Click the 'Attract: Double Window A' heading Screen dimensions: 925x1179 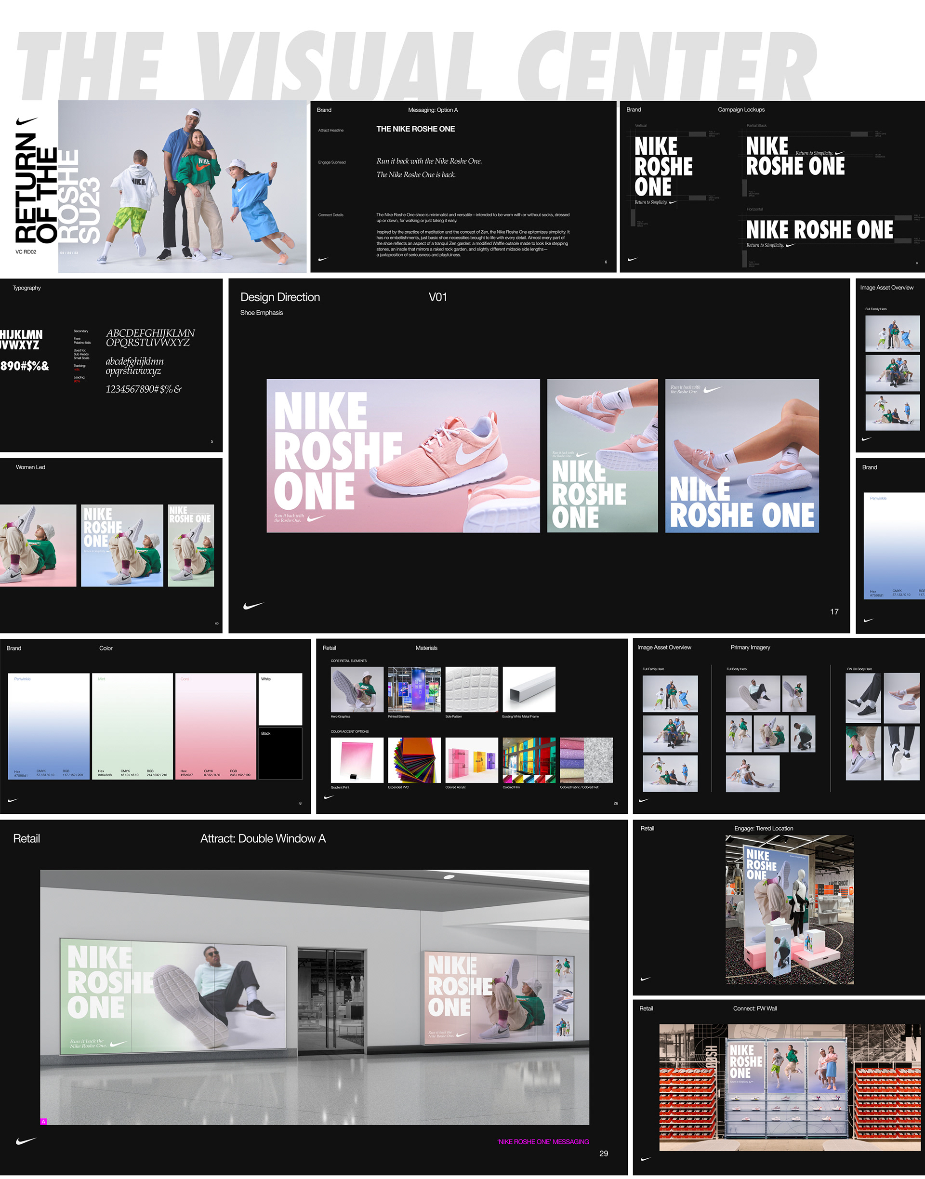click(263, 838)
